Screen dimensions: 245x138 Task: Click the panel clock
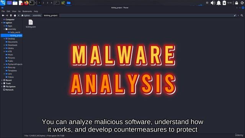[x=229, y=3]
